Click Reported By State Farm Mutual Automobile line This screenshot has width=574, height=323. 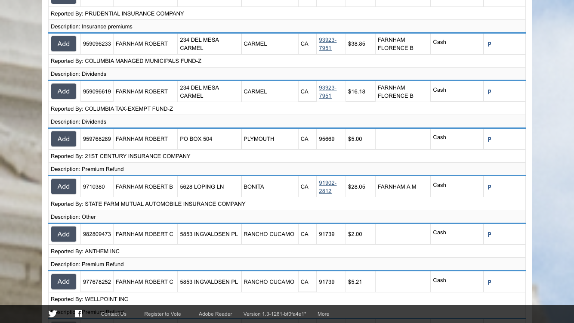[x=287, y=204]
